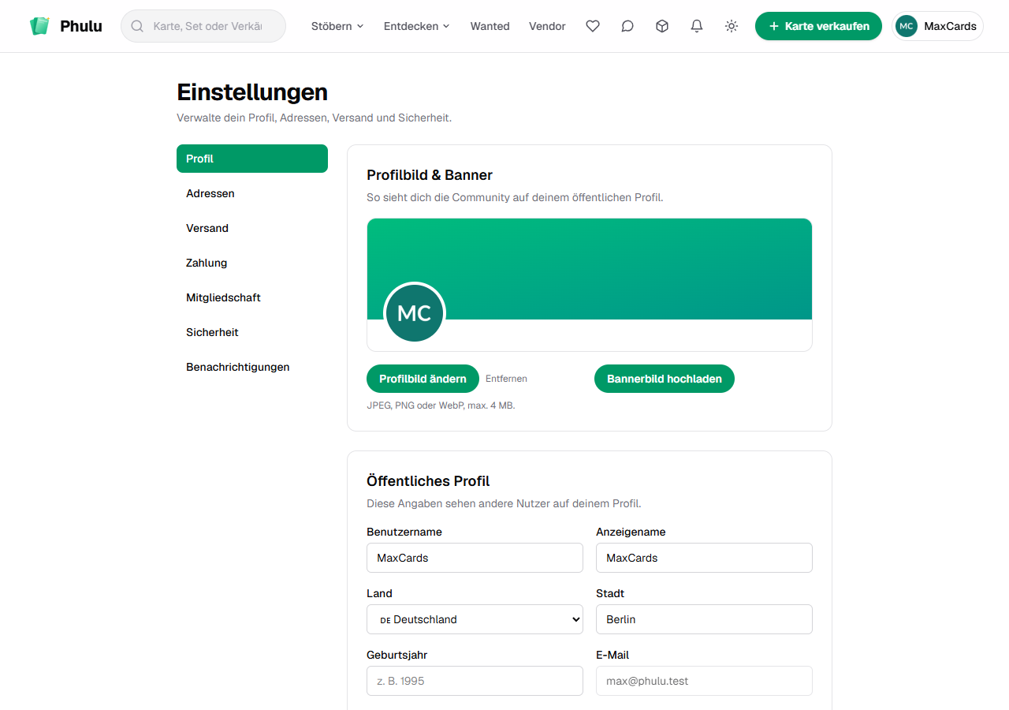This screenshot has width=1009, height=710.
Task: Click the MC avatar in header
Action: click(907, 26)
